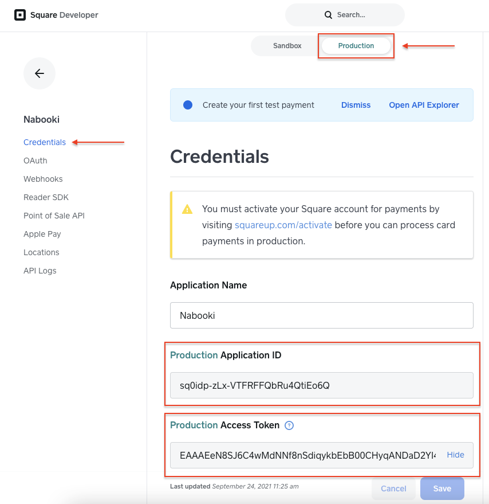The width and height of the screenshot is (489, 504).
Task: Open the Access Token help icon
Action: pos(289,425)
